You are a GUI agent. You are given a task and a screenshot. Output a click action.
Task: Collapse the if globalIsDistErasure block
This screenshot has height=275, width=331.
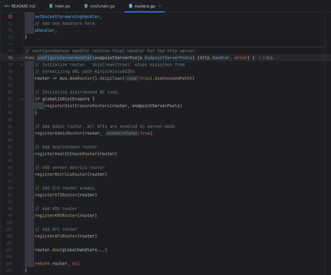click(x=22, y=99)
